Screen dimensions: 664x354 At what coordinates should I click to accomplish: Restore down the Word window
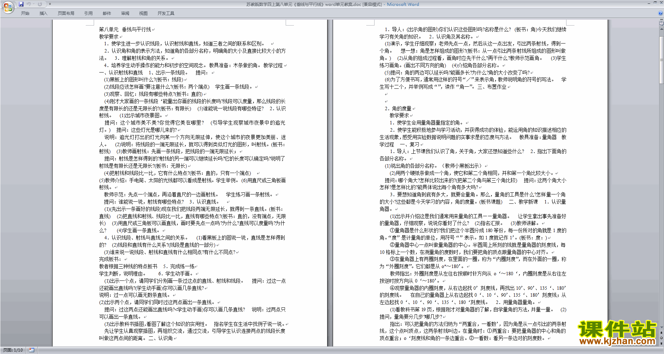coord(655,3)
